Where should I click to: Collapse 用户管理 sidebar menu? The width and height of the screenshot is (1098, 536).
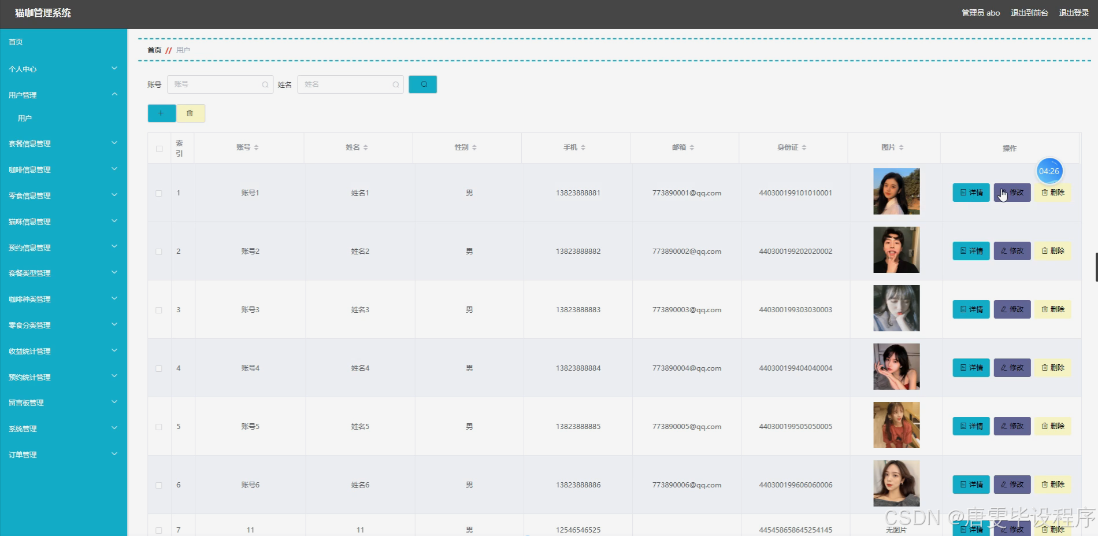pyautogui.click(x=64, y=95)
